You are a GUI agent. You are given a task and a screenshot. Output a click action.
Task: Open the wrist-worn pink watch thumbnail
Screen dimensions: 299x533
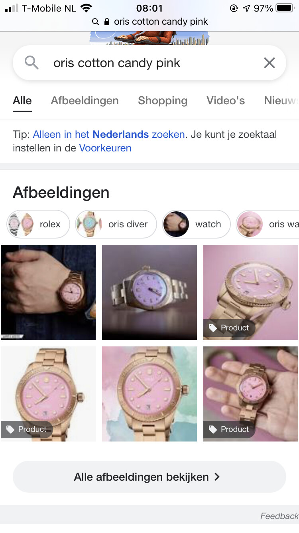pyautogui.click(x=48, y=292)
